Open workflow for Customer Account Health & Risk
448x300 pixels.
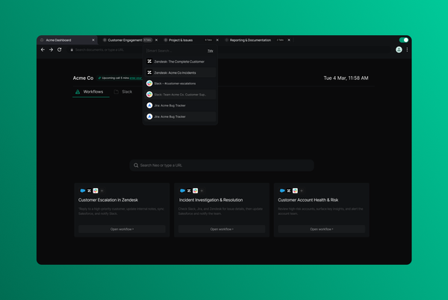[321, 229]
